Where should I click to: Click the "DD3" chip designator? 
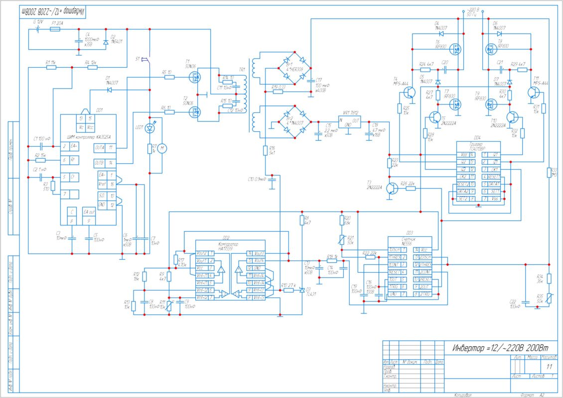(410, 233)
